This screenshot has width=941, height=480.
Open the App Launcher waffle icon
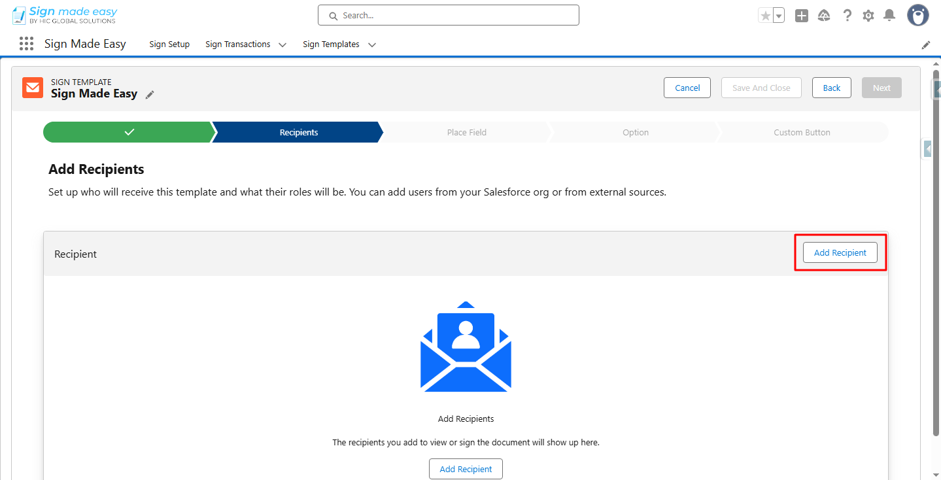pyautogui.click(x=26, y=43)
